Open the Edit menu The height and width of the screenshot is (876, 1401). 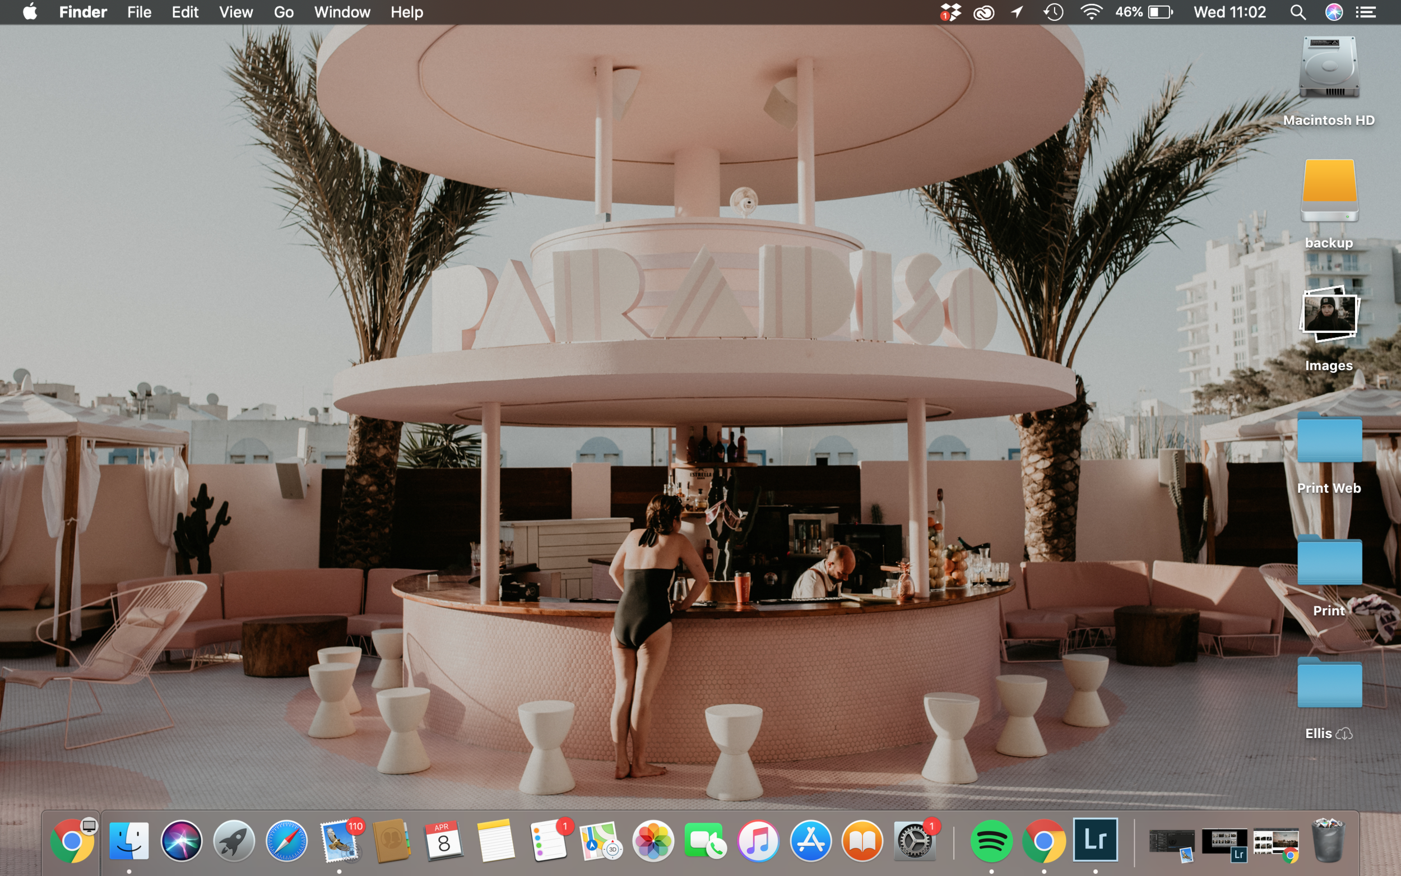pos(185,12)
